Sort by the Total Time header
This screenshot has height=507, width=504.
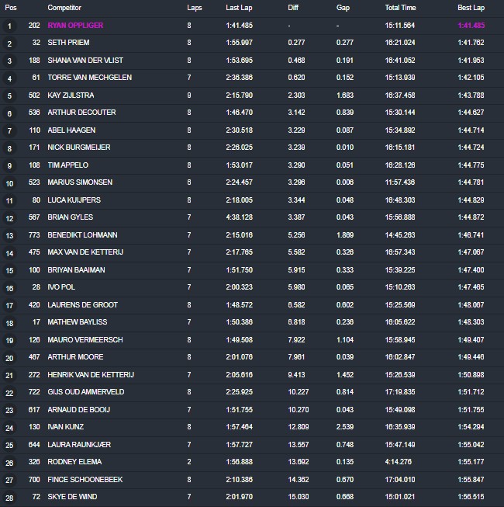[x=400, y=7]
